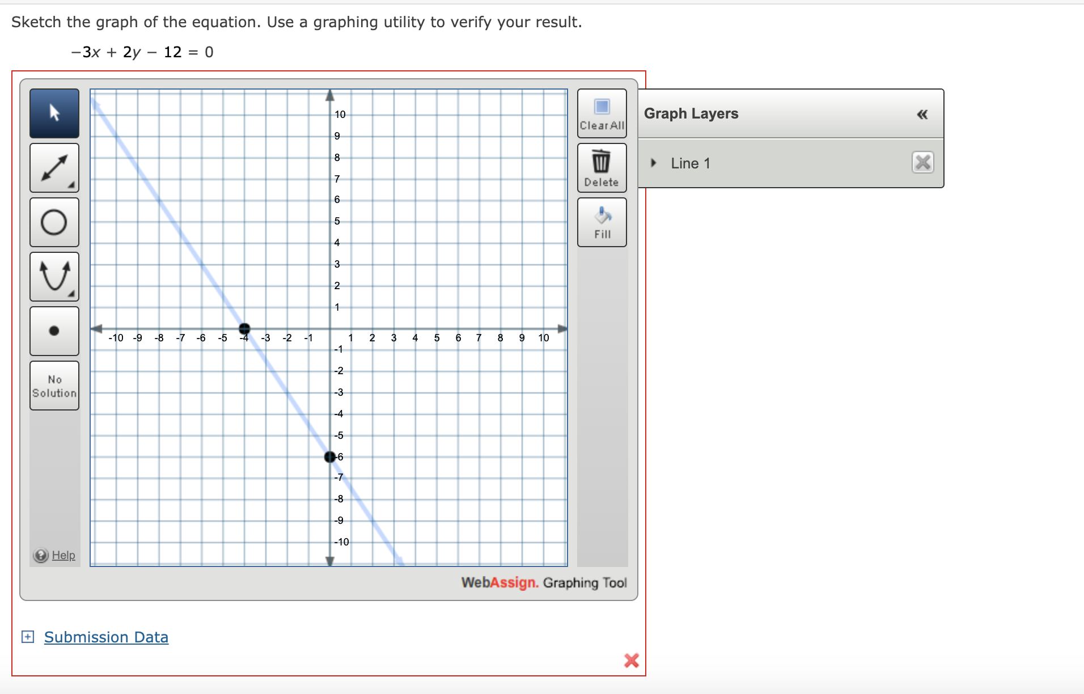Select the Fill paint bucket tool
This screenshot has height=694, width=1084.
coord(601,221)
